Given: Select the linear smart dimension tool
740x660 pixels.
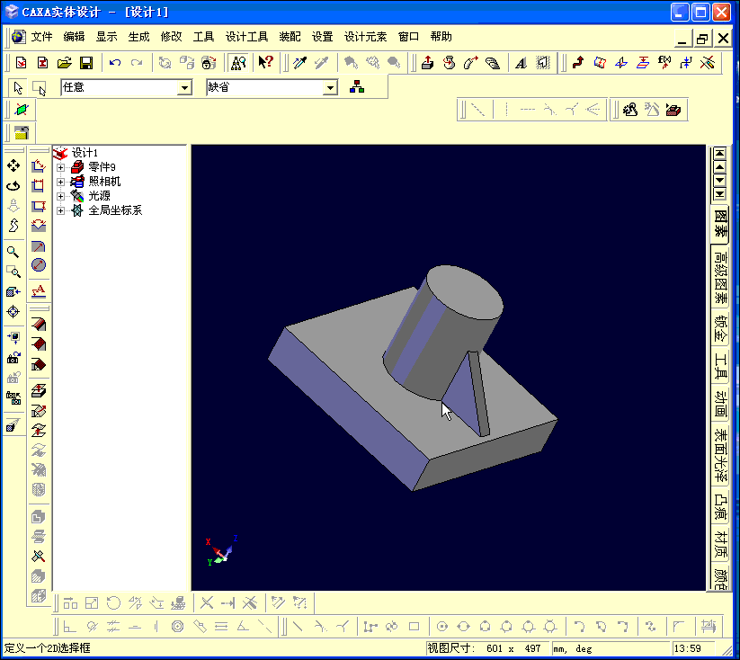Looking at the screenshot, I should [x=39, y=165].
